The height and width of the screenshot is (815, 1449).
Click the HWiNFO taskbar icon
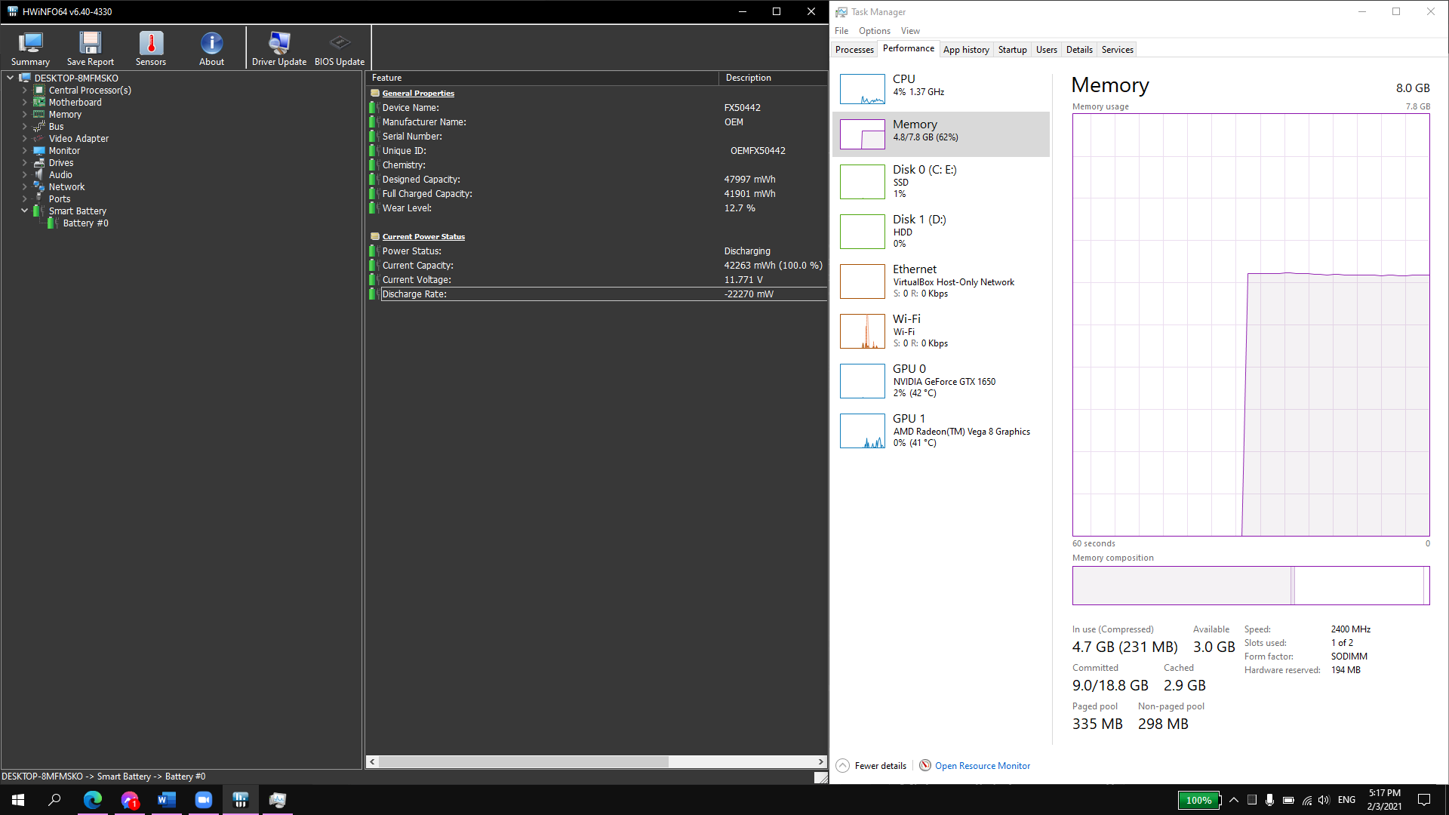(x=240, y=800)
